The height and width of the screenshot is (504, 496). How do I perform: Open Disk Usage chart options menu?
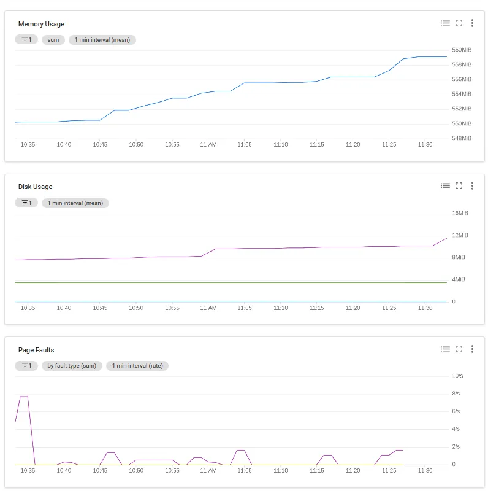click(x=472, y=186)
